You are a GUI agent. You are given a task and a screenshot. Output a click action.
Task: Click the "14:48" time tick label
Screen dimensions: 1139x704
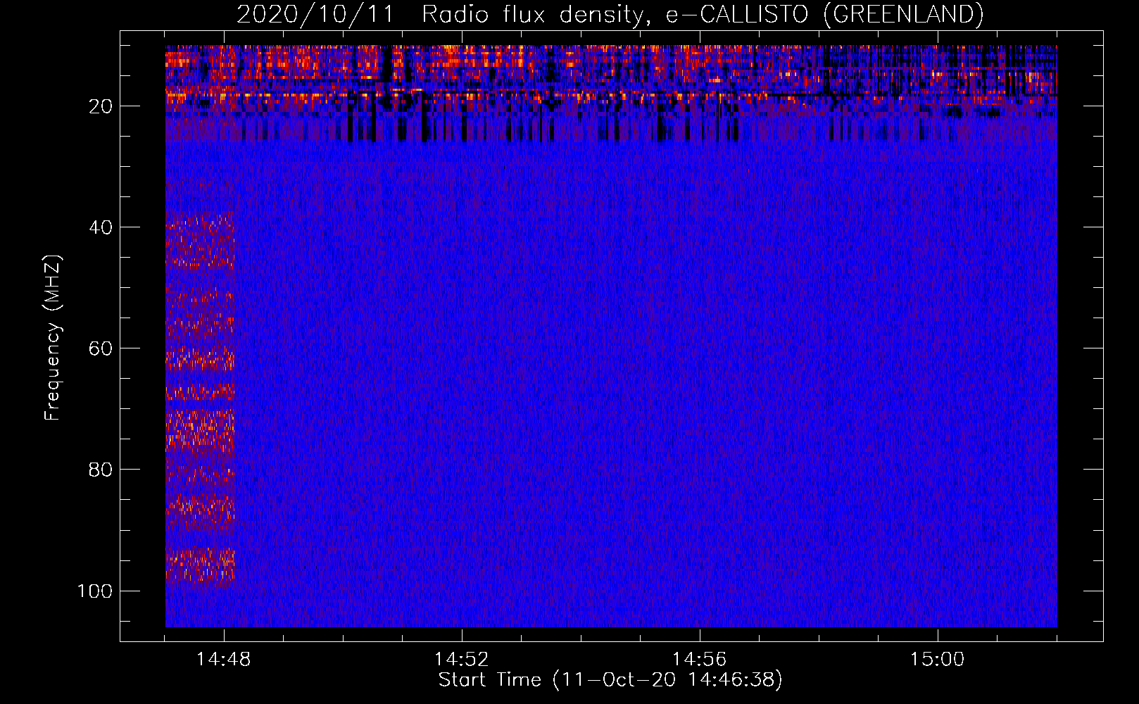[x=223, y=660]
